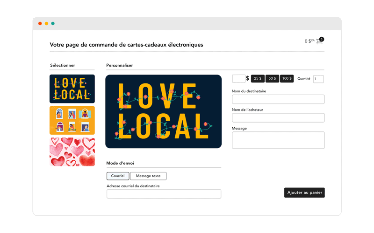The width and height of the screenshot is (374, 233).
Task: Click the Quantité input field
Action: (x=318, y=79)
